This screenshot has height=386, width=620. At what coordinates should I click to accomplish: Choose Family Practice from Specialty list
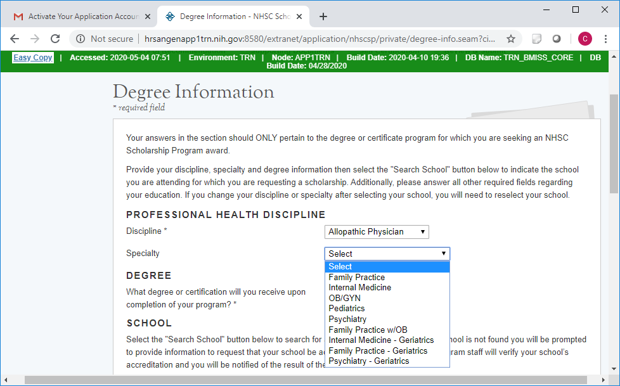[356, 277]
